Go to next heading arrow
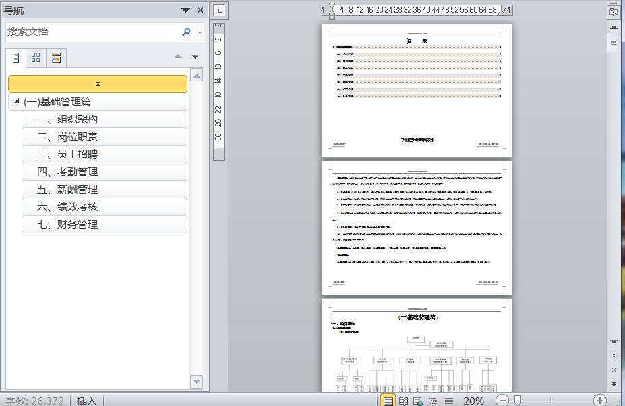625x406 pixels. [x=195, y=57]
